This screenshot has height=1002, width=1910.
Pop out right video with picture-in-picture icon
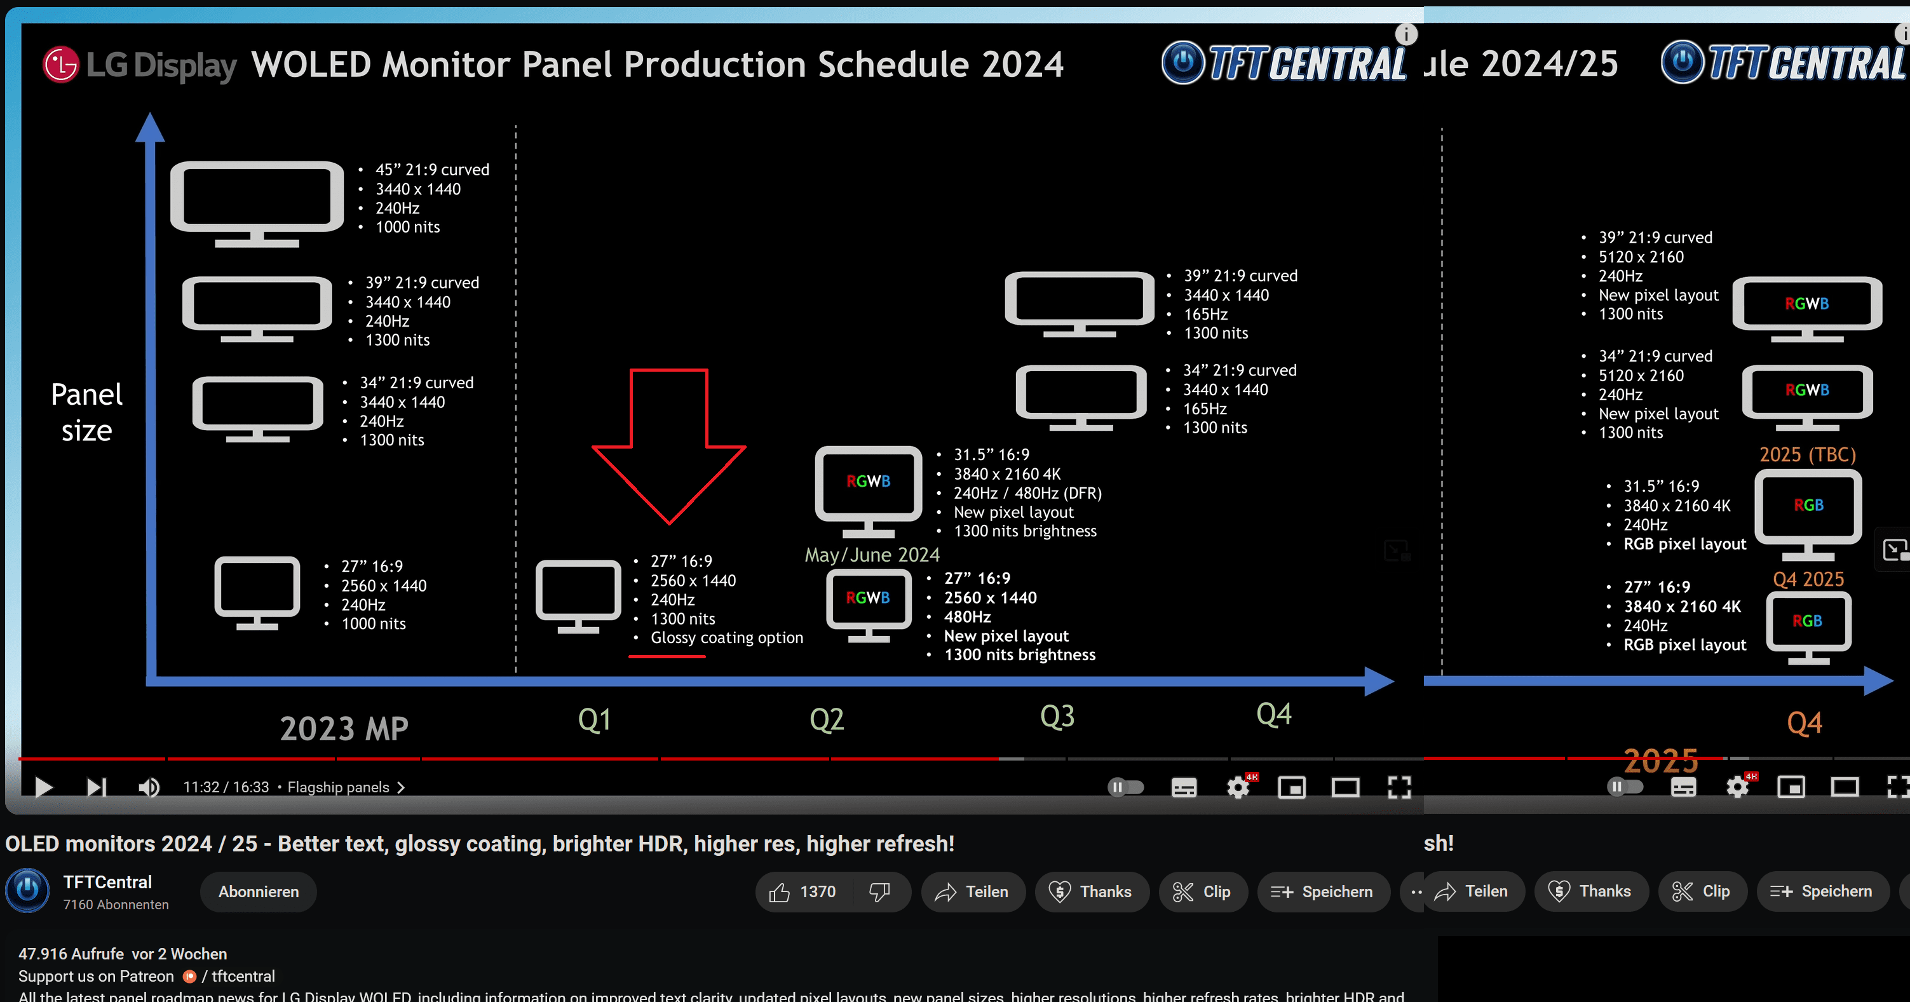1894,550
